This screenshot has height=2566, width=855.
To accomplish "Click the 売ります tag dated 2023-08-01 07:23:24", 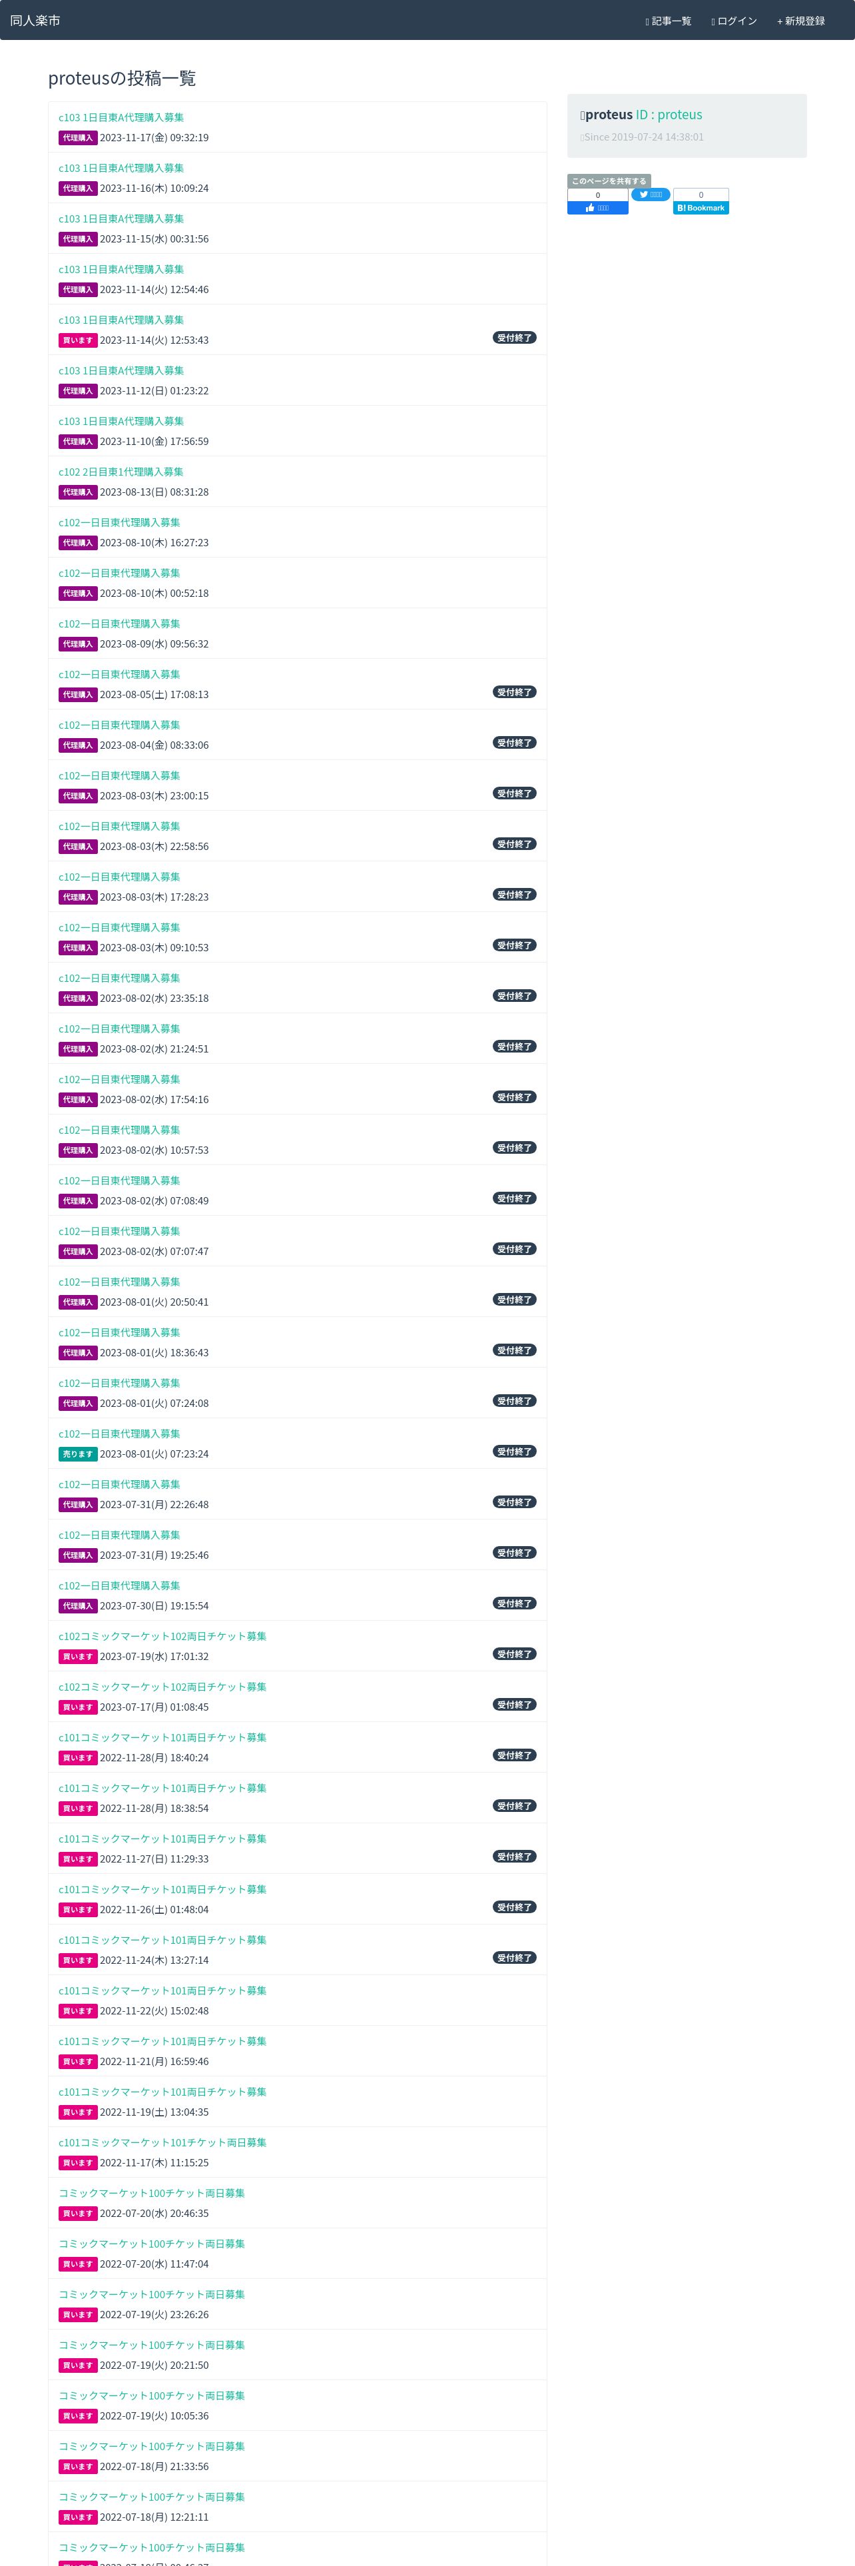I will [x=78, y=1454].
